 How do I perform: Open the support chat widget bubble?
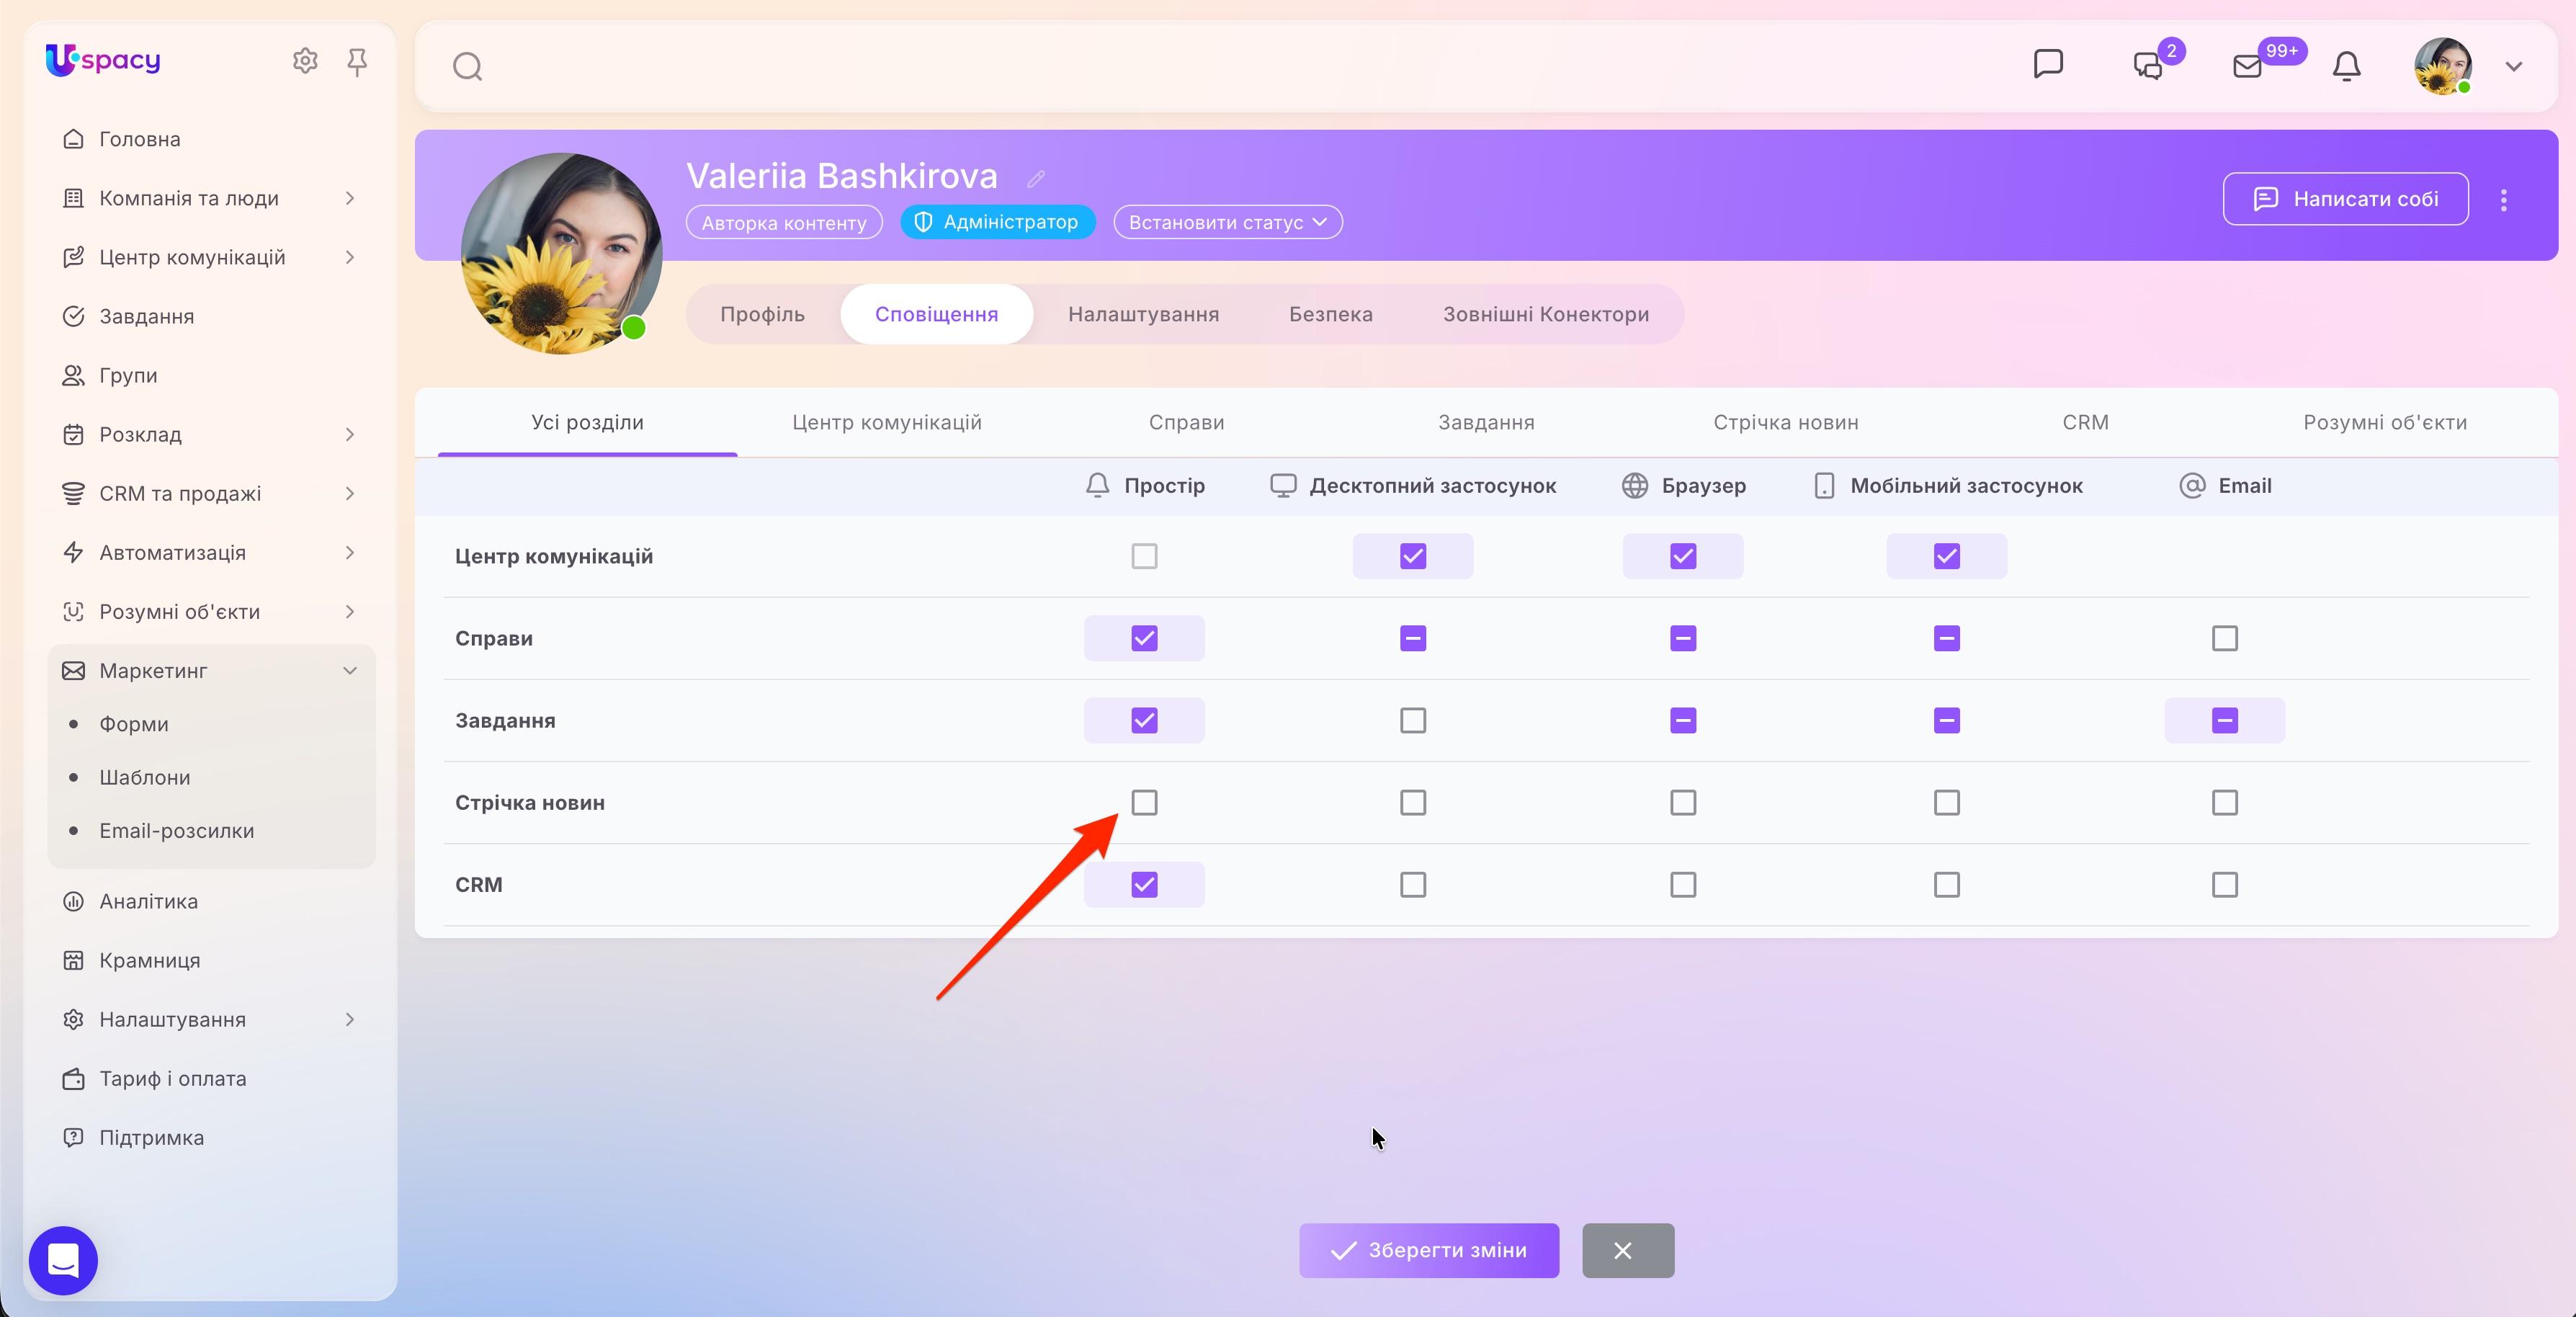(x=63, y=1260)
